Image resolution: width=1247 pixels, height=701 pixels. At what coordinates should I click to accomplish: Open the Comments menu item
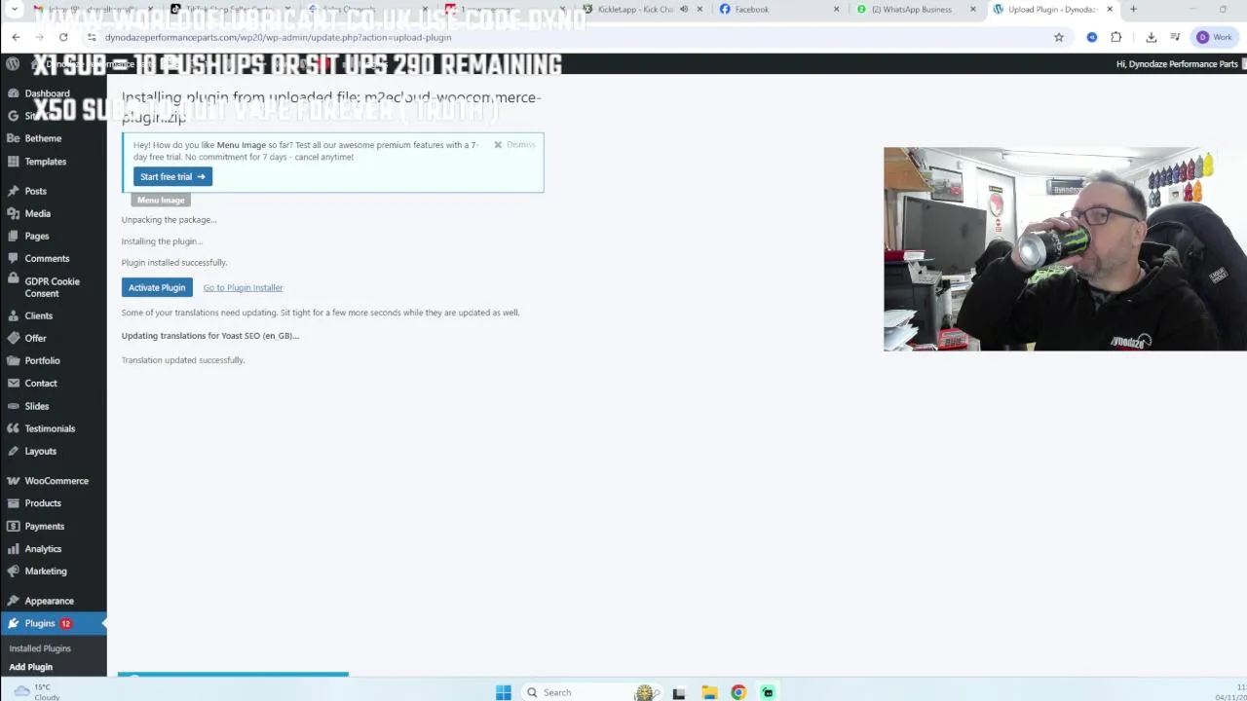pos(47,258)
